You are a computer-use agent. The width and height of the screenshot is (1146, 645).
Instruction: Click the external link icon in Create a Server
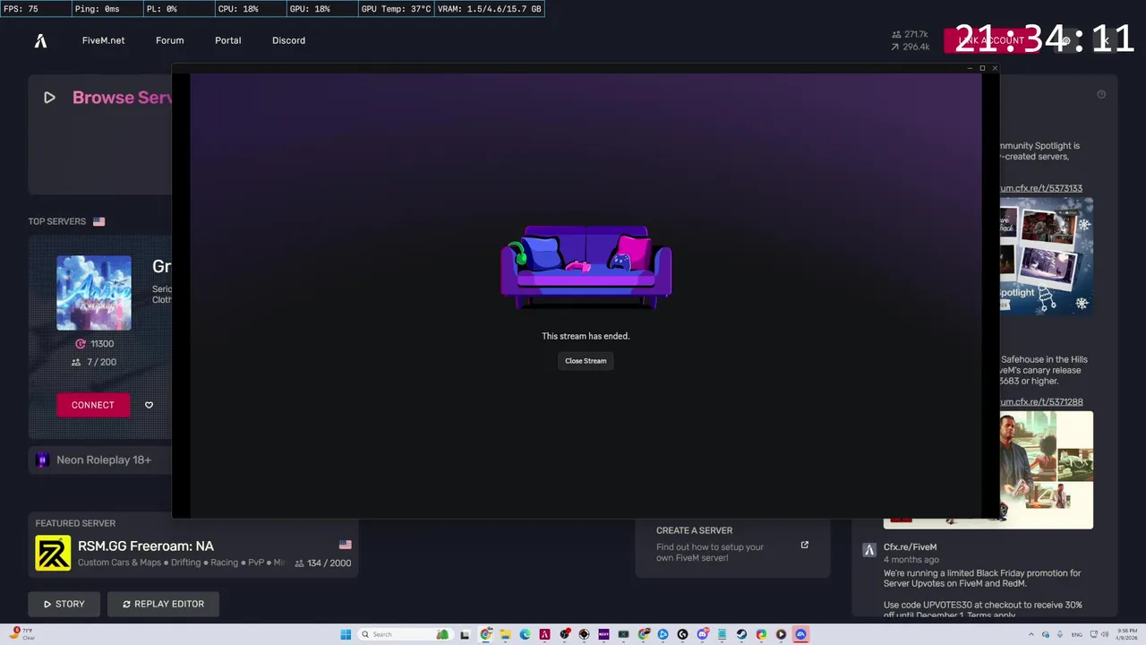(804, 545)
